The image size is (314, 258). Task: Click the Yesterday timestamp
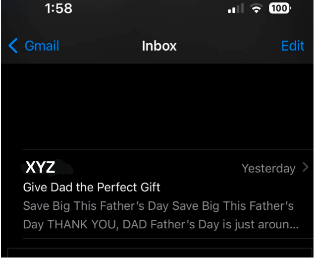click(x=268, y=169)
